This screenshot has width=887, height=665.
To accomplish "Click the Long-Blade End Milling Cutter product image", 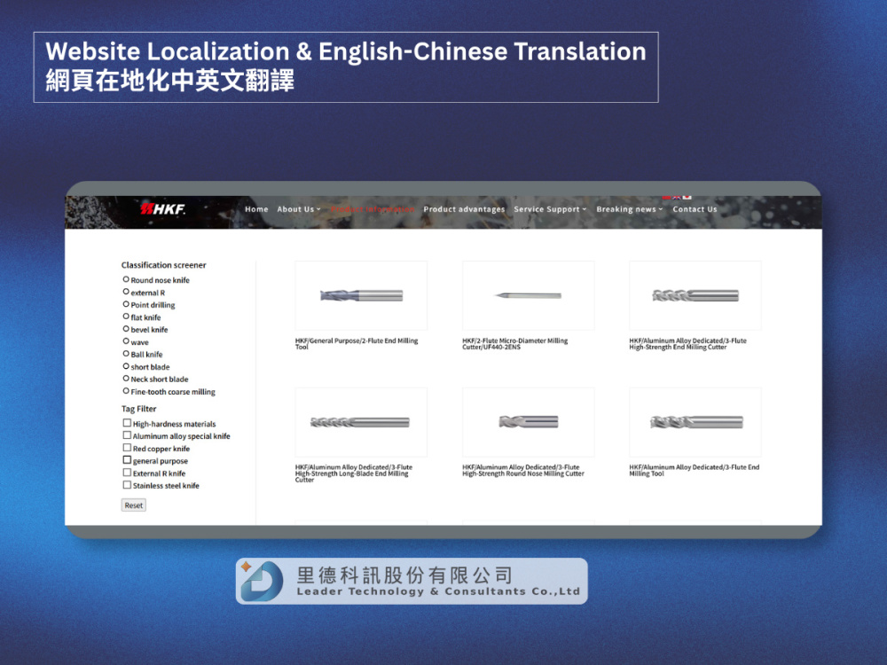I will 361,422.
